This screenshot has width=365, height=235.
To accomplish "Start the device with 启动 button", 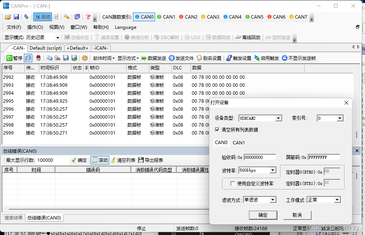I will (42, 17).
